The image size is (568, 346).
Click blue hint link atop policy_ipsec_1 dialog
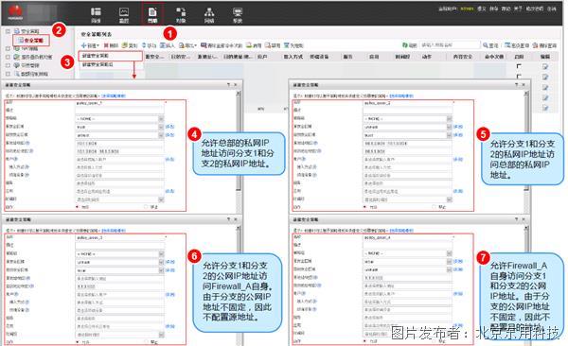click(114, 95)
